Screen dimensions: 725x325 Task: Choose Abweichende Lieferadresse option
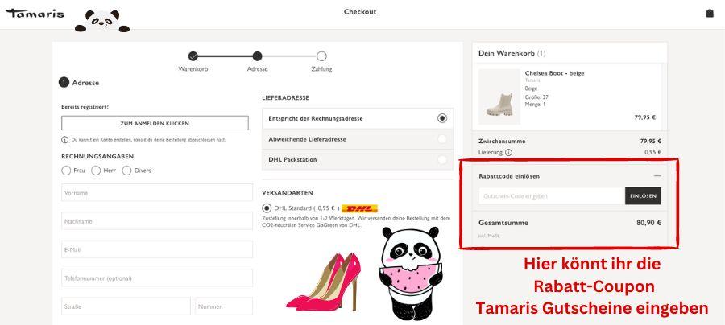click(441, 139)
